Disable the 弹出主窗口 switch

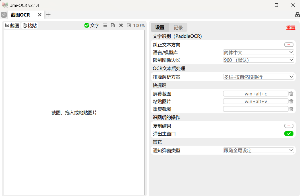[x=289, y=134]
